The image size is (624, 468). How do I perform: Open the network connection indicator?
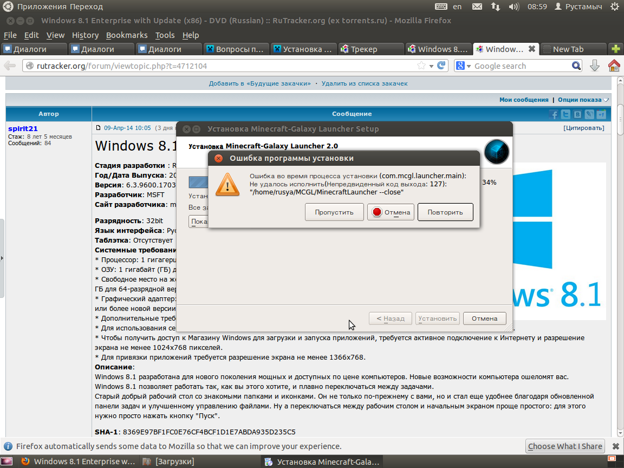click(496, 6)
